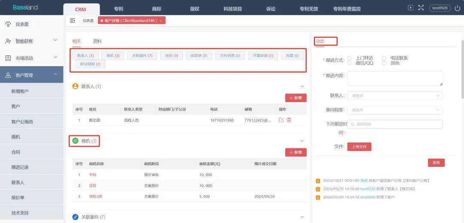Toggle fullscreen with the expand arrows icon
Screen dimensions: 464x223
pos(421,8)
